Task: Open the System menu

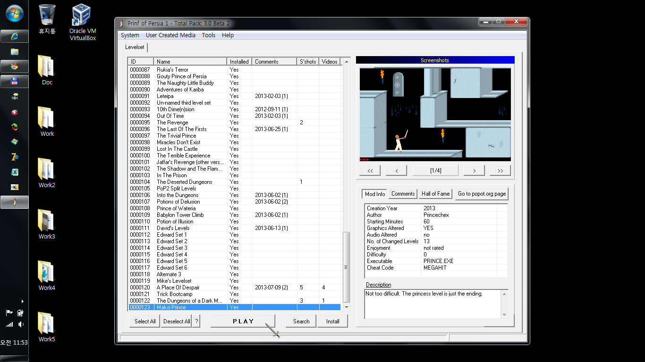Action: click(x=130, y=35)
